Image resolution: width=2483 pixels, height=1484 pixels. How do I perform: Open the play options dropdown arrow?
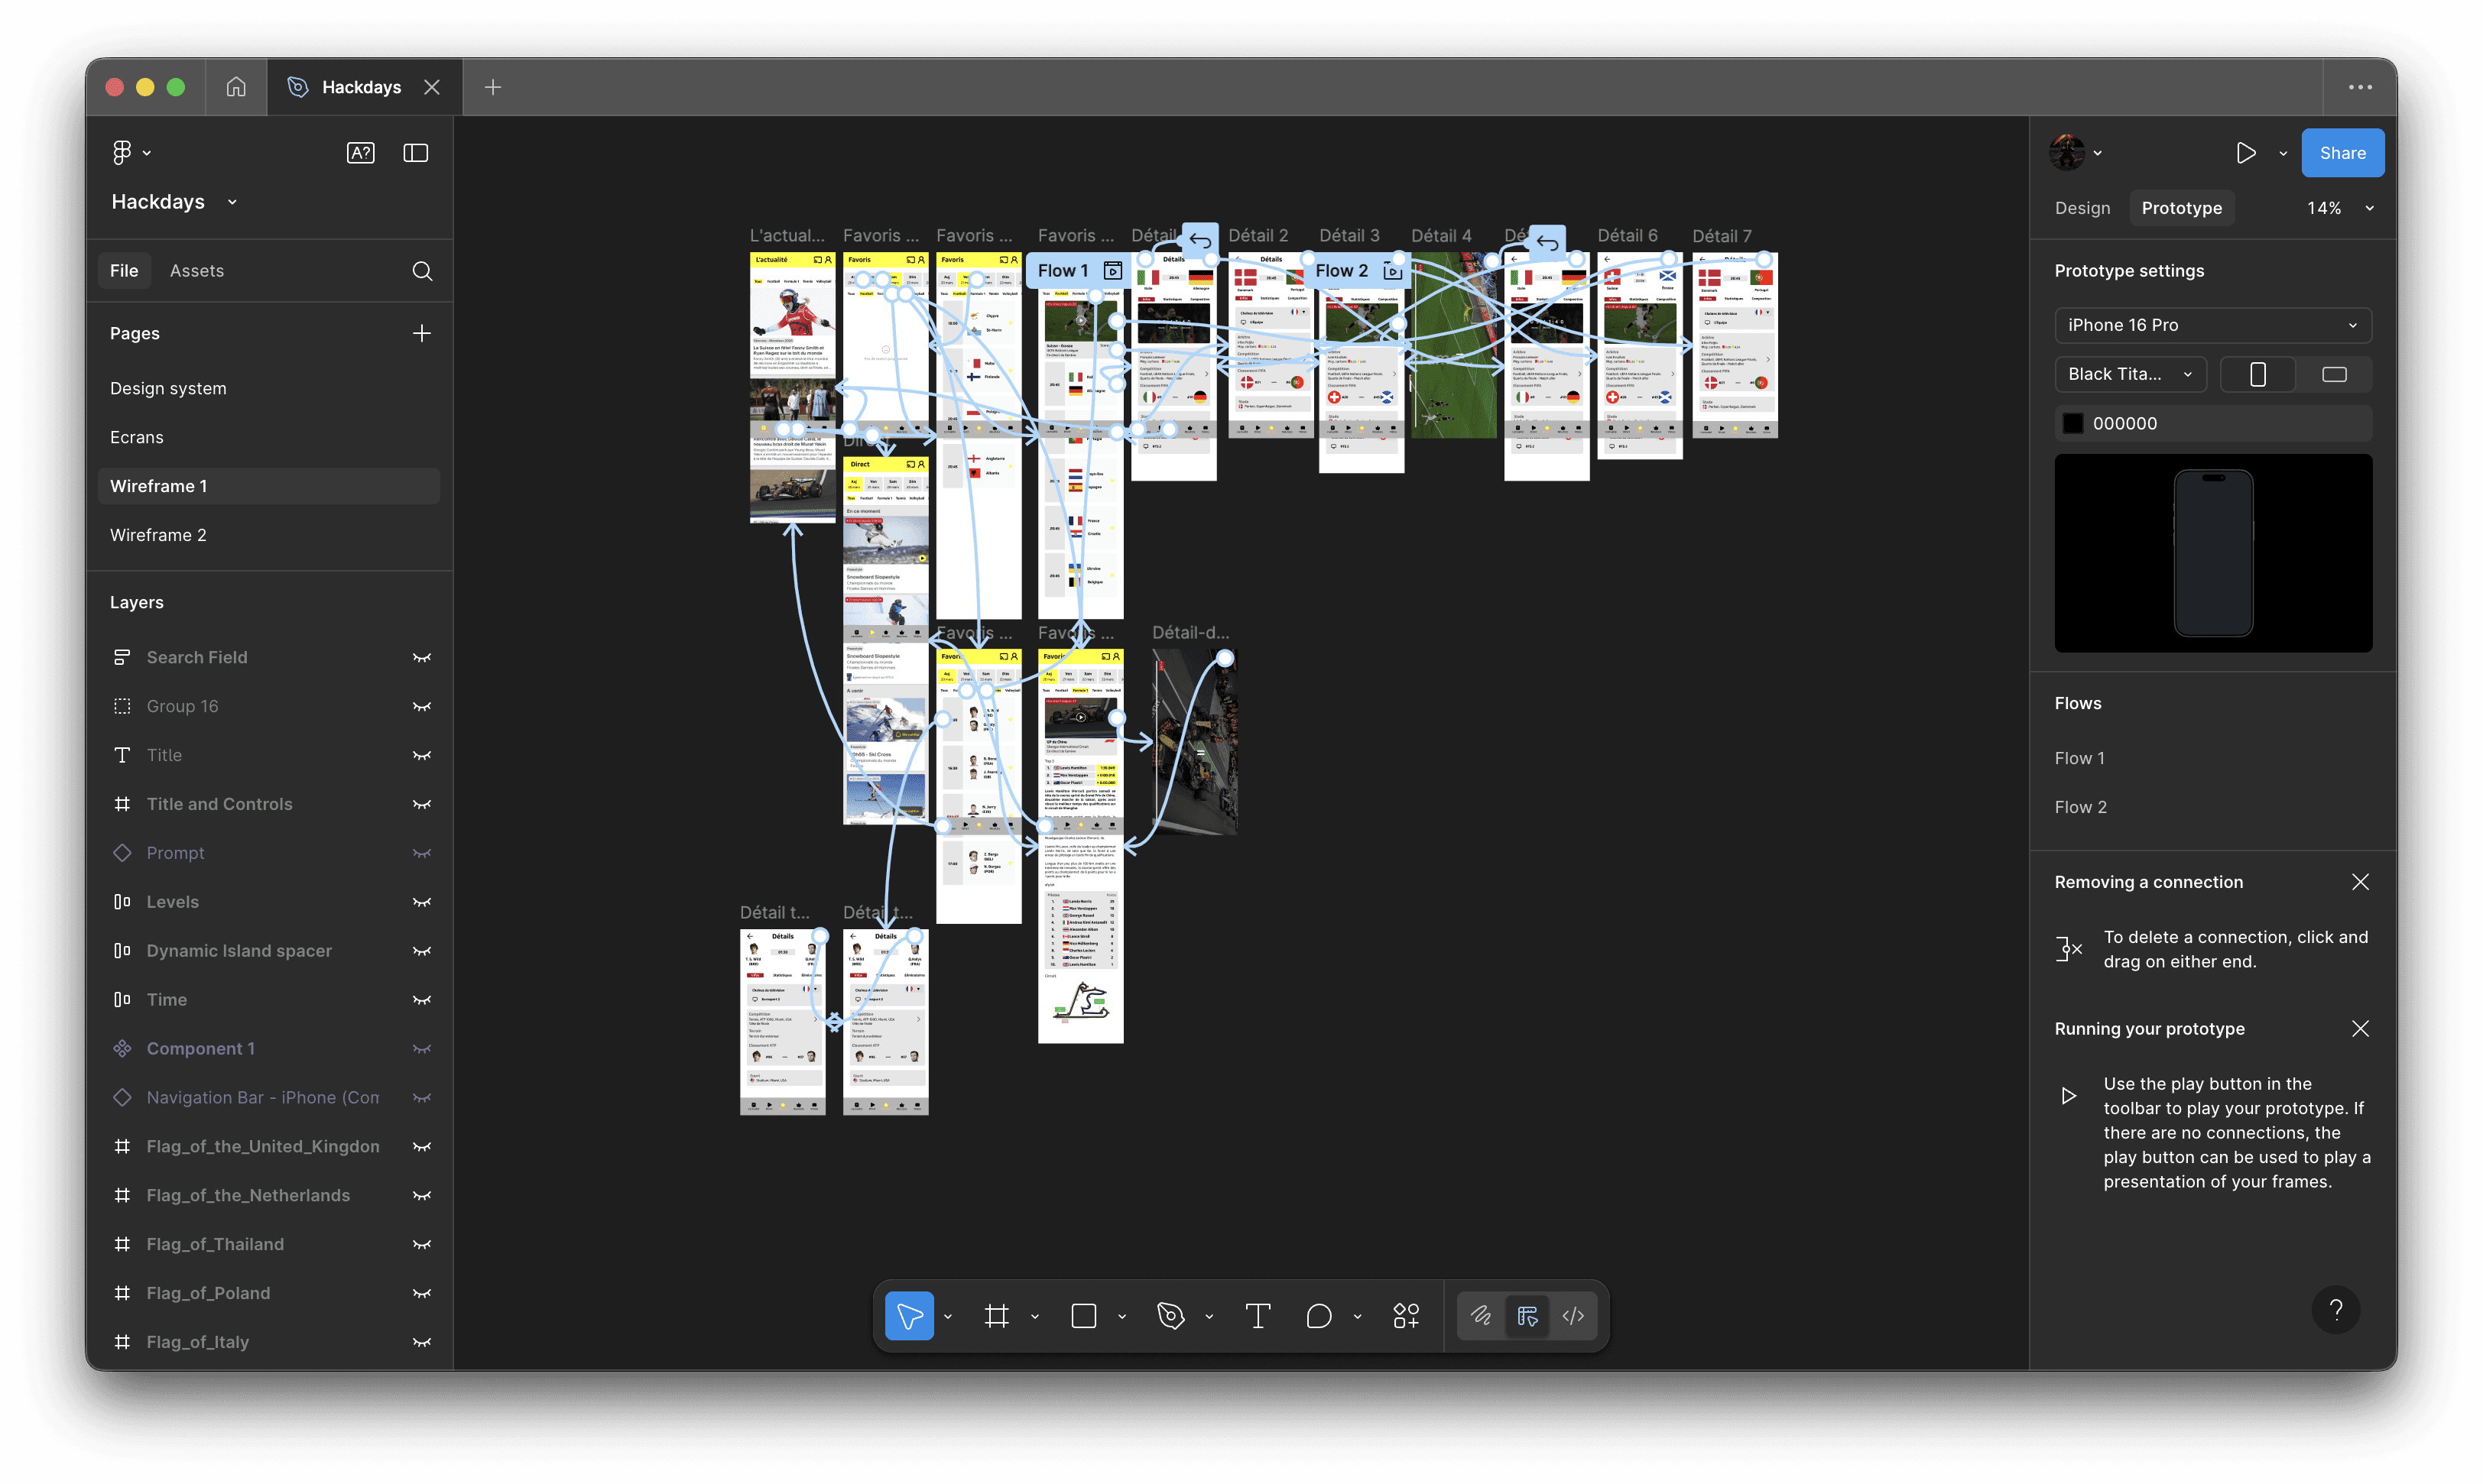pos(2283,153)
